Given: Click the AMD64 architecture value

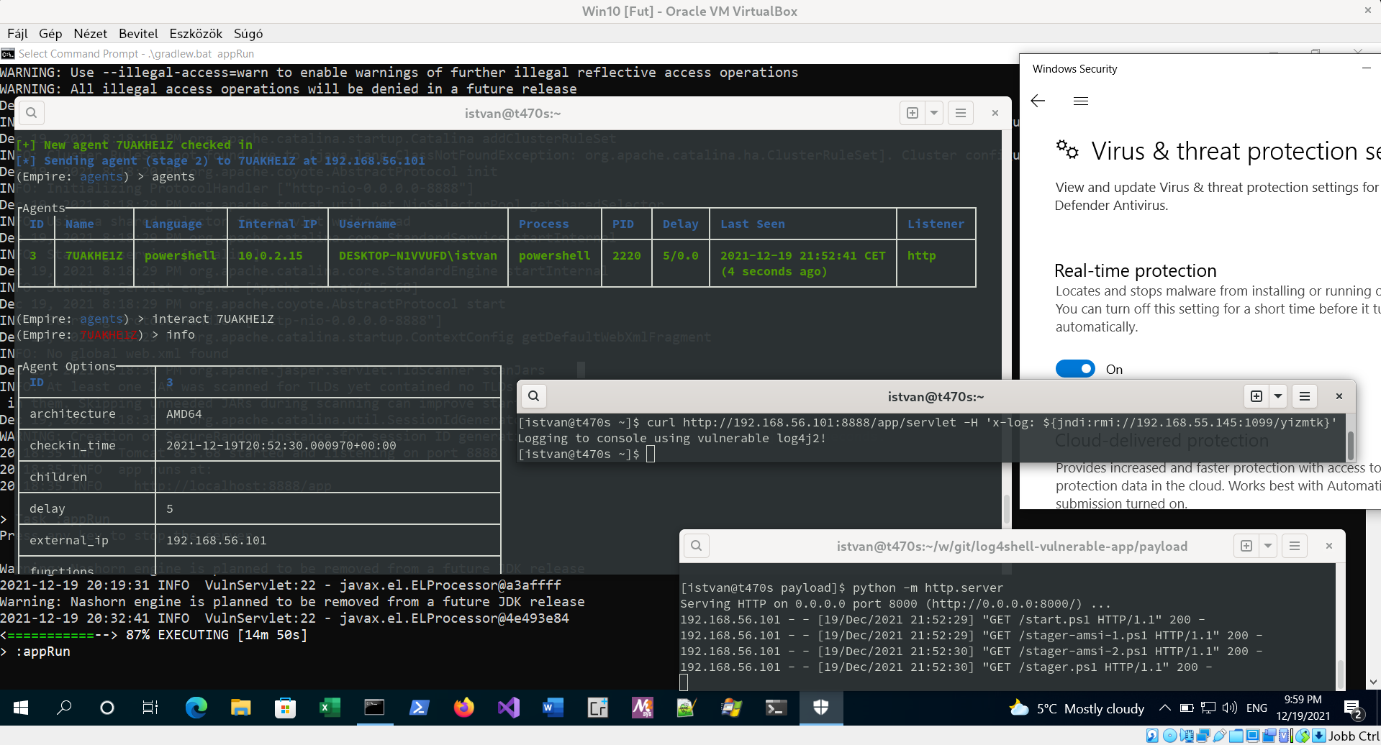Looking at the screenshot, I should [184, 413].
